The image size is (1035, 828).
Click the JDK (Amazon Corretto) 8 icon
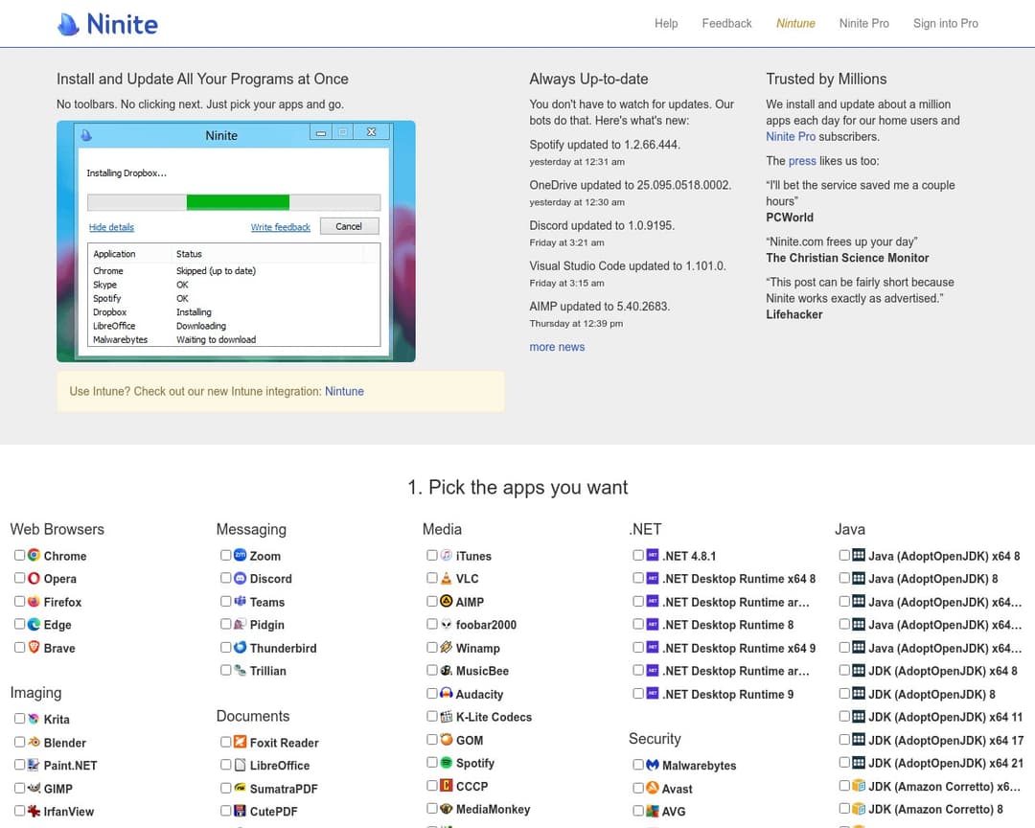pos(858,808)
